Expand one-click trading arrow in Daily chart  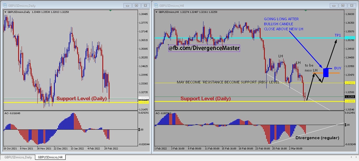coord(5,12)
